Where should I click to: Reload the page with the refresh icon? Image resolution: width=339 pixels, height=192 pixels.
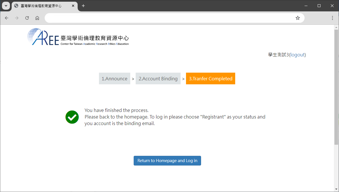(27, 18)
